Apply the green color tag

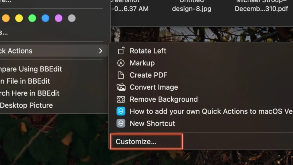32,18
